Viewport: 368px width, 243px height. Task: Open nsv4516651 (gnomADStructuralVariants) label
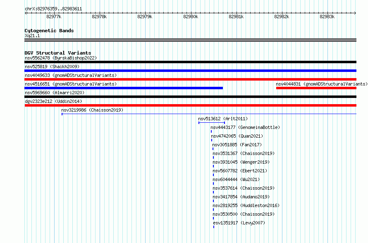point(71,84)
